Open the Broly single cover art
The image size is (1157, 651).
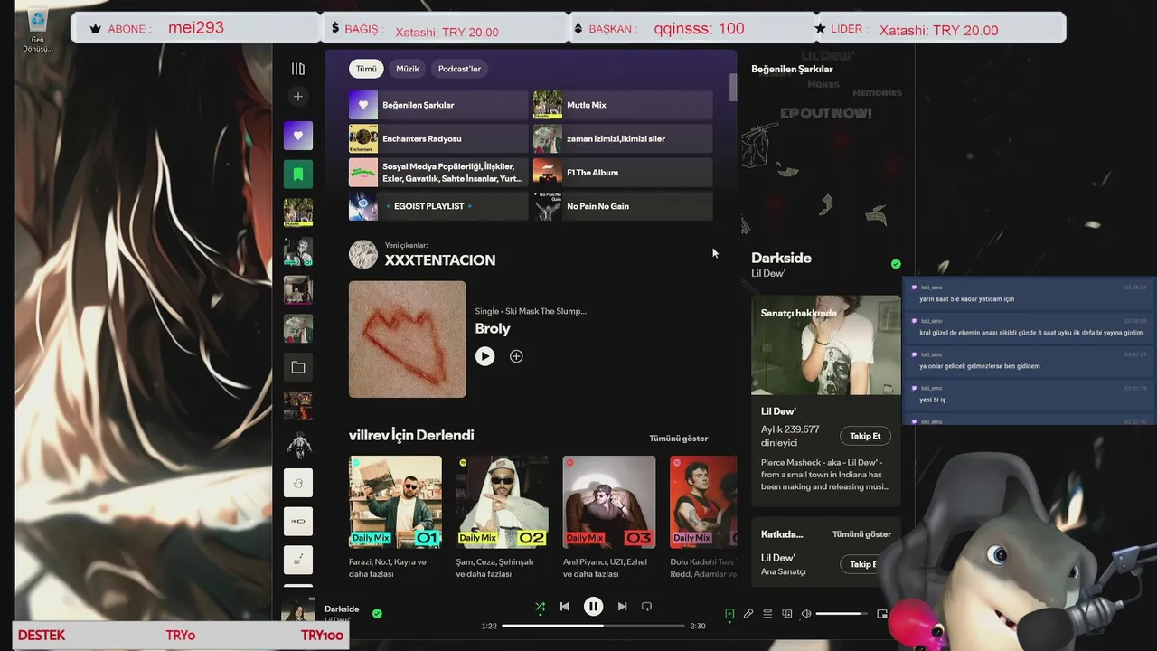[408, 339]
